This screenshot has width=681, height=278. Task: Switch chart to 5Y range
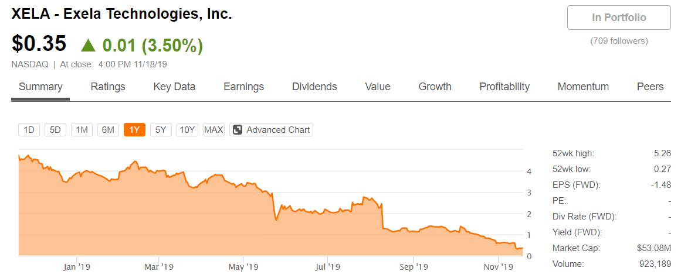point(161,130)
